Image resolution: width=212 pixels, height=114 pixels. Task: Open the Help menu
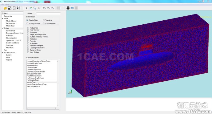pyautogui.click(x=7, y=5)
